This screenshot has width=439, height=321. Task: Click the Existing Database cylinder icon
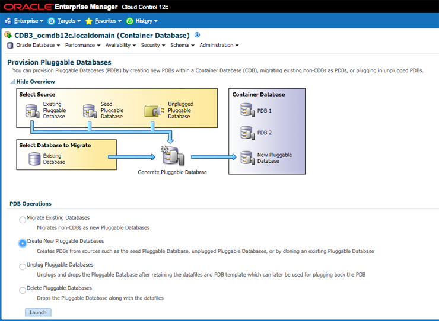pos(34,159)
